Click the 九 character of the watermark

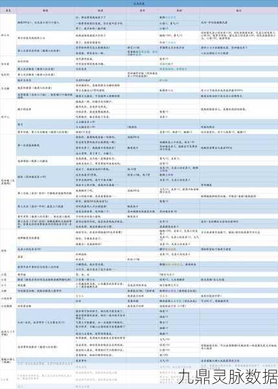186,377
